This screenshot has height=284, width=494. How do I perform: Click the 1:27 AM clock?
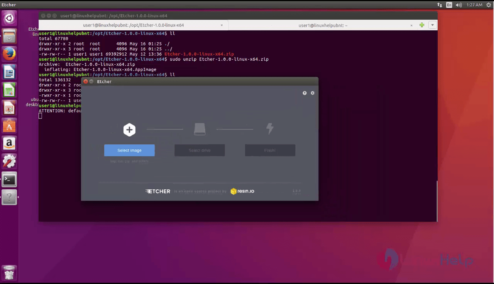(474, 5)
